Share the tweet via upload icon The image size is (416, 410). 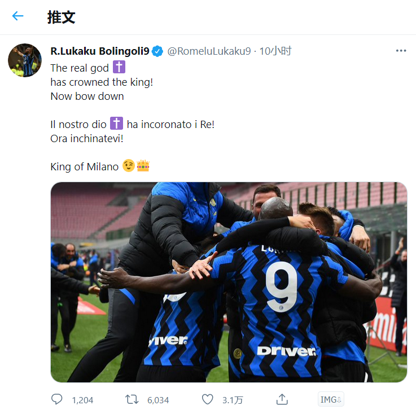pos(282,399)
